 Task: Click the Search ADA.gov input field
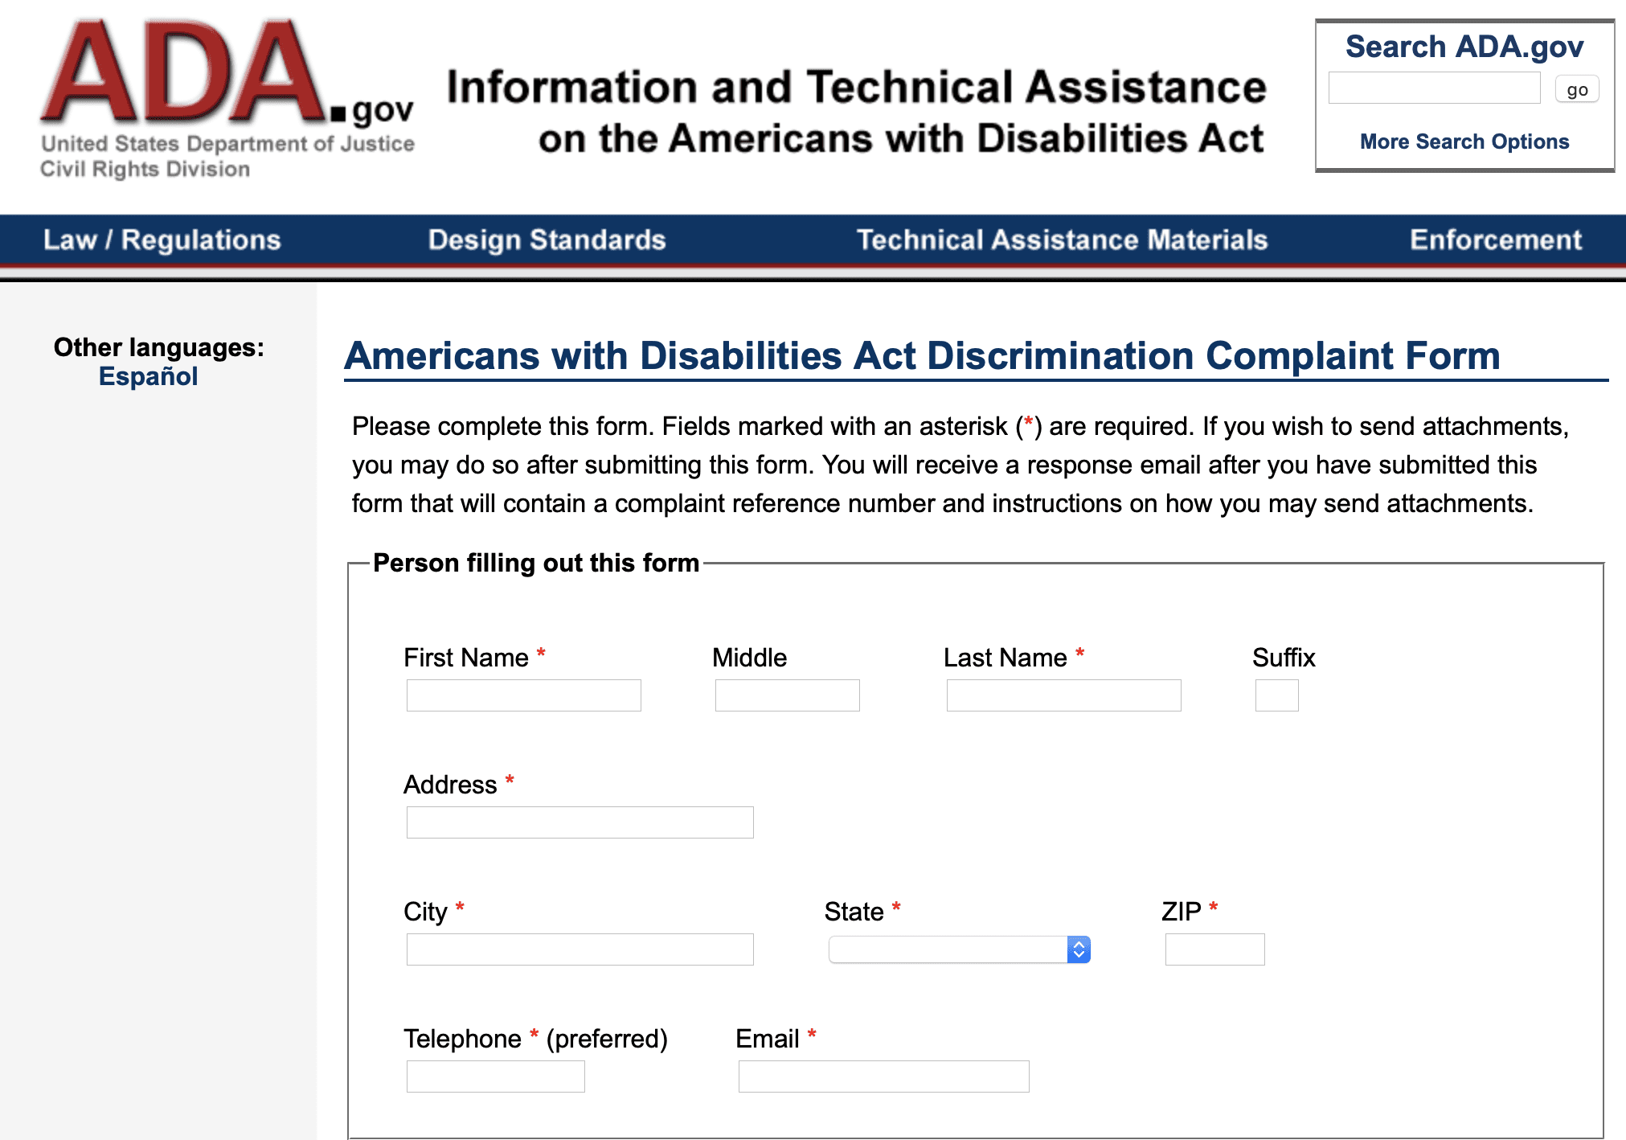(1433, 88)
